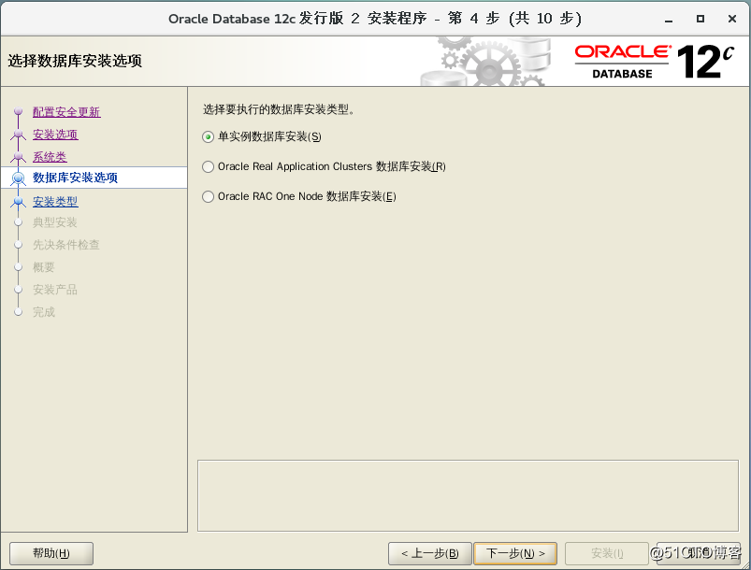Click the step marker icon beside 系统类
751x570 pixels.
point(18,157)
